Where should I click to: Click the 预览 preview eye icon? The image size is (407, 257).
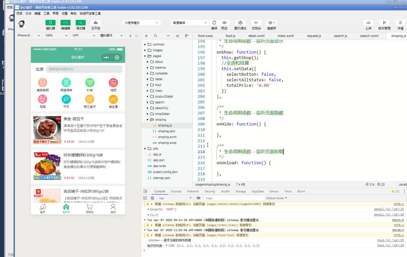224,23
